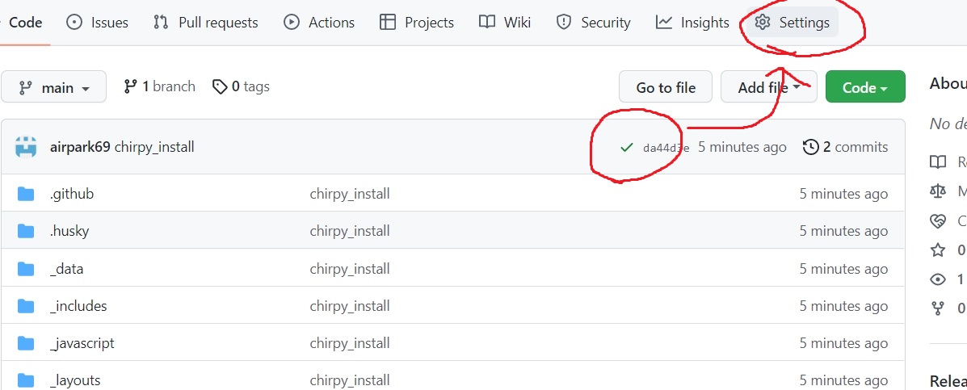This screenshot has width=967, height=390.
Task: Select the Code tab
Action: (x=25, y=23)
